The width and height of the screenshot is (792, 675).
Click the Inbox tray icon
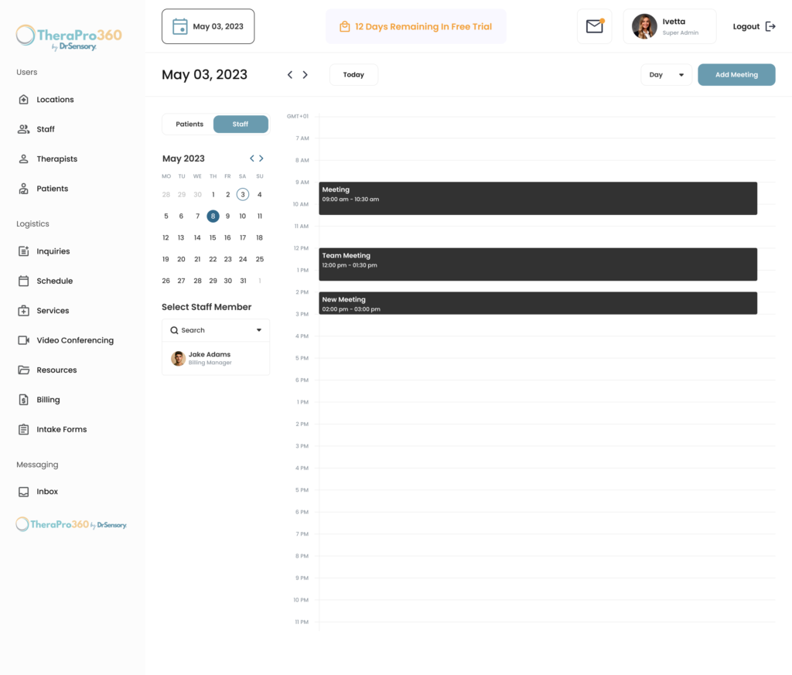click(23, 492)
